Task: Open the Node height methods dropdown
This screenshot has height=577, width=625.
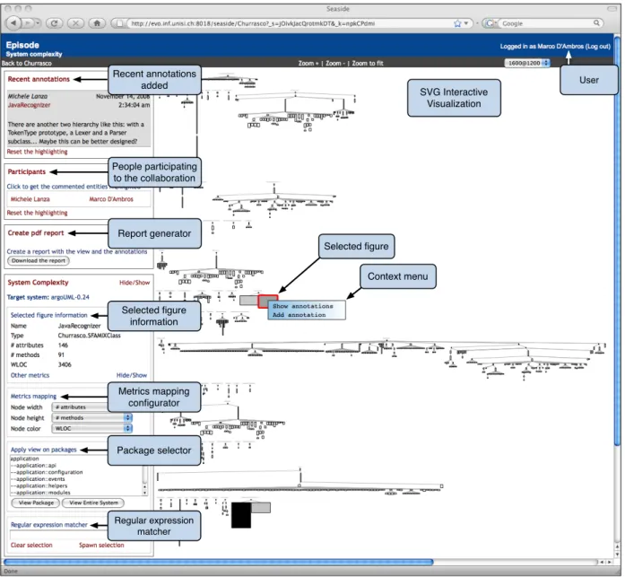Action: (92, 418)
